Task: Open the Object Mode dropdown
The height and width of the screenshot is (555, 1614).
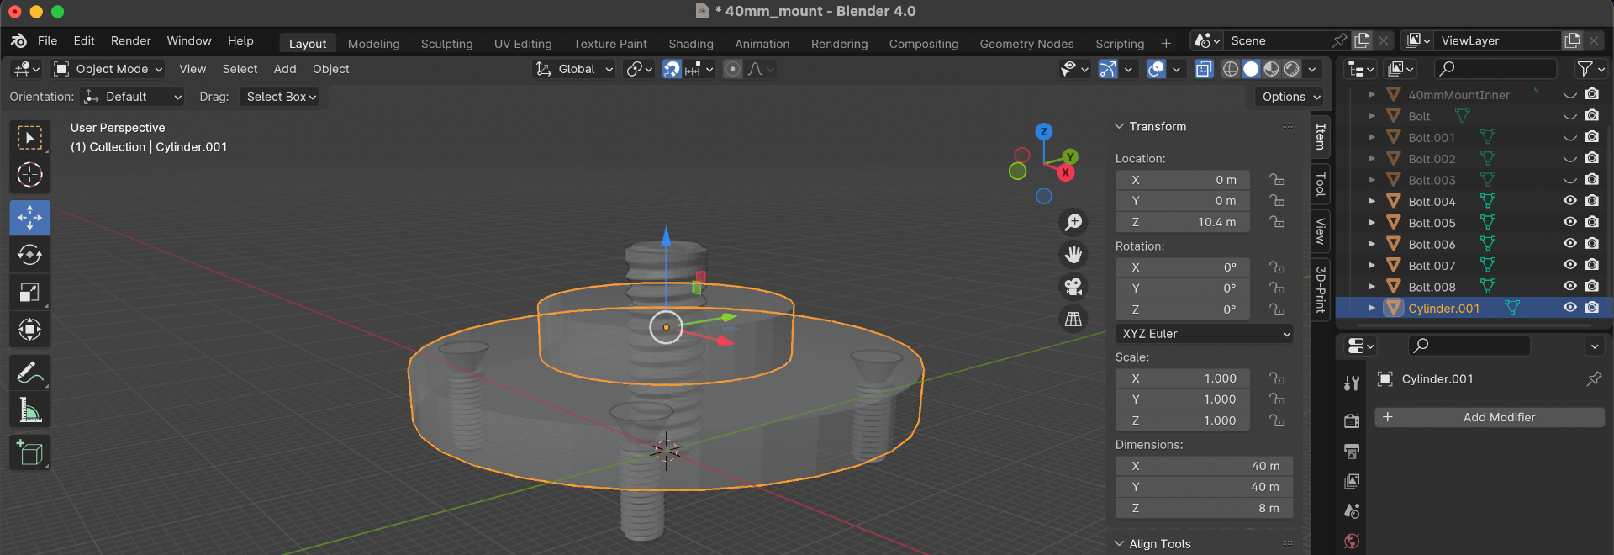Action: pyautogui.click(x=108, y=69)
